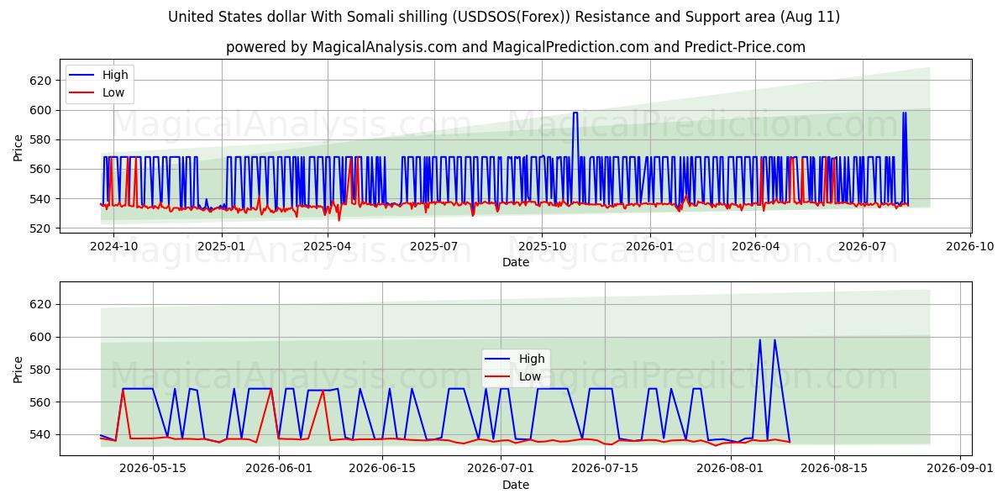Click the '2026-07' tick label on top chart
Viewport: 1008px width, 504px height.
click(862, 246)
